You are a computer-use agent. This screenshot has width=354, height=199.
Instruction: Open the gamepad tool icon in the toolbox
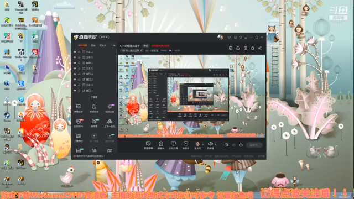[x=110, y=150]
